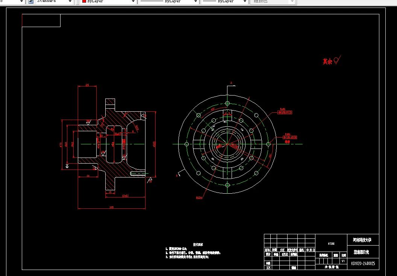
Task: Select the ø103 diameter dimension text
Action: pyautogui.click(x=154, y=144)
